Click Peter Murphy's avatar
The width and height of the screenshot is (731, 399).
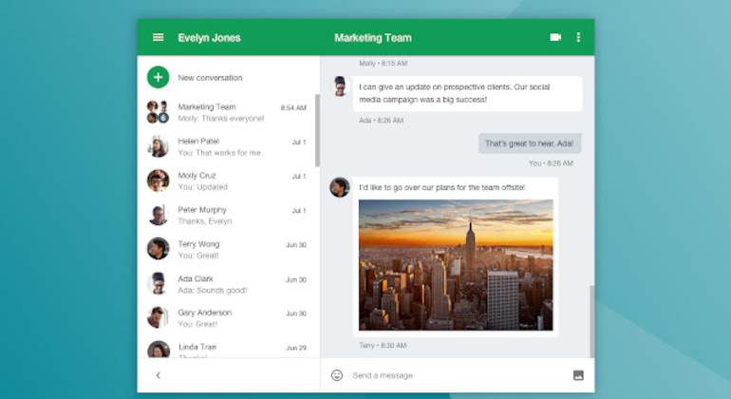(158, 215)
